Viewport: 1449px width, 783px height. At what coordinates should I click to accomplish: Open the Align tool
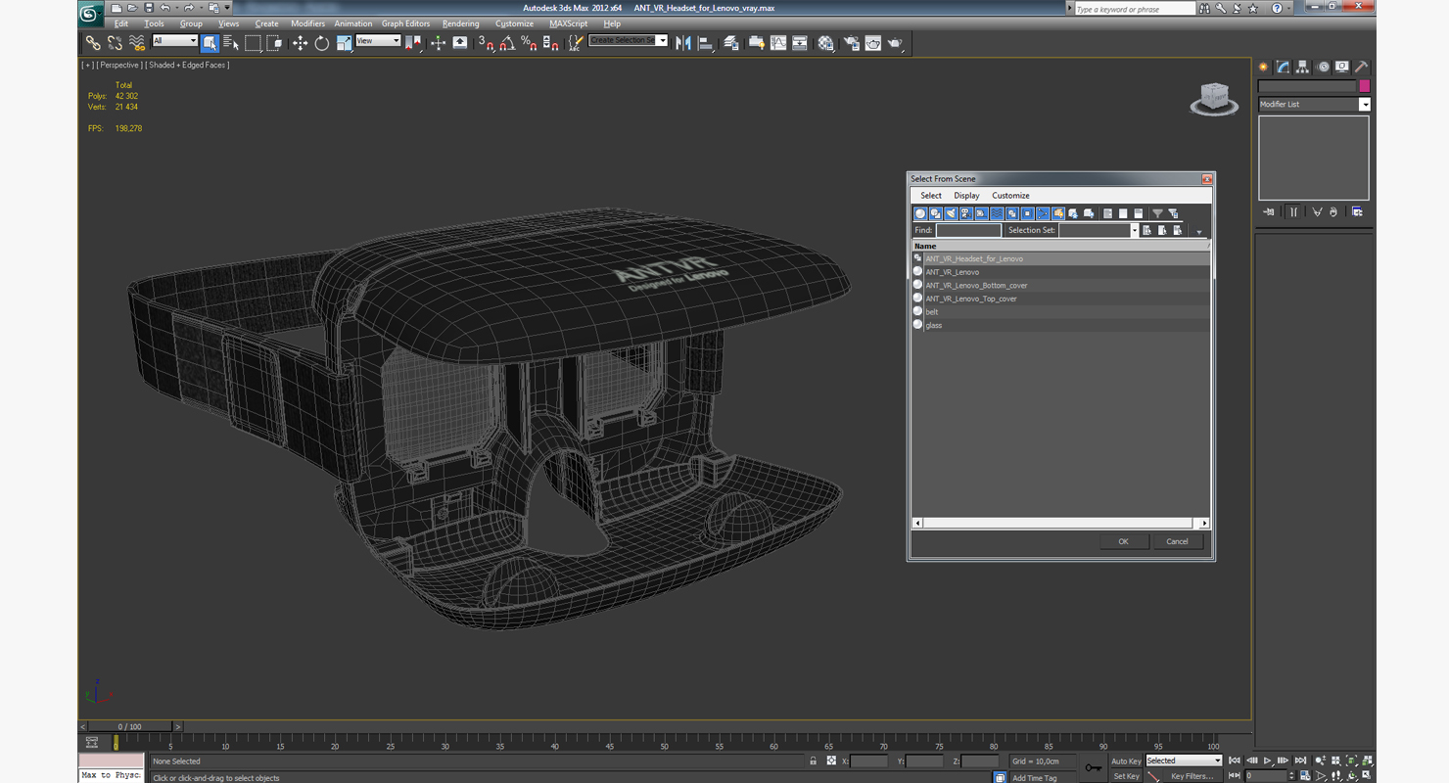point(705,43)
